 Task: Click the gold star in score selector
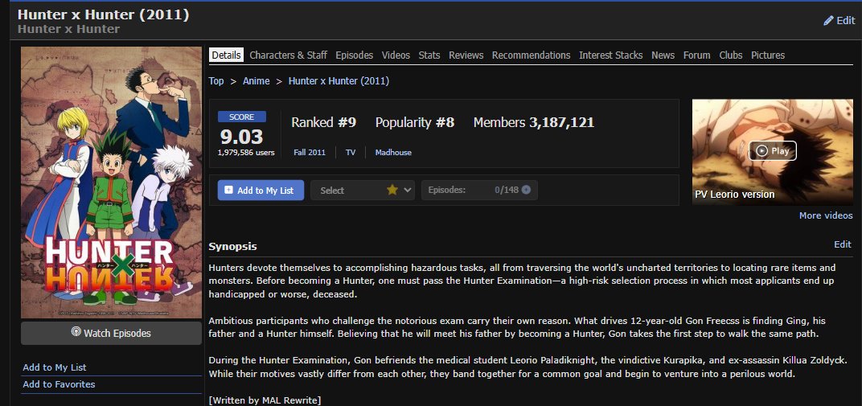click(392, 190)
